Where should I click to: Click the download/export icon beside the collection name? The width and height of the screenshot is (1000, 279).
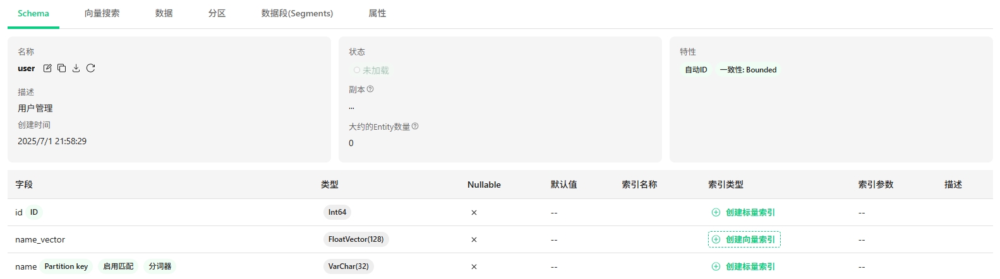tap(76, 68)
